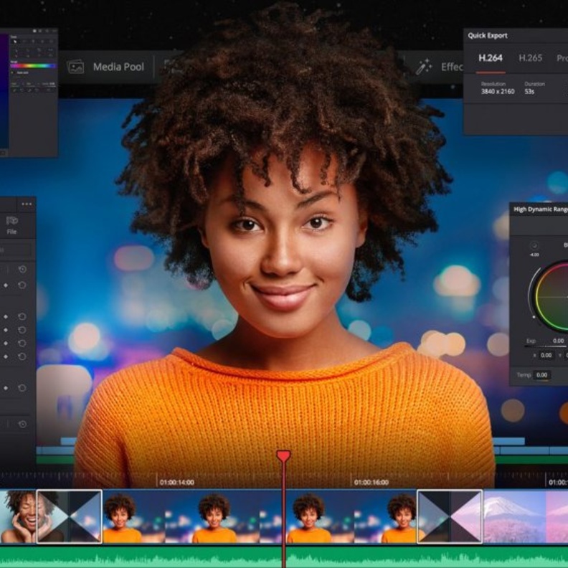Click inside the HDR color wheel
The image size is (568, 568).
554,297
